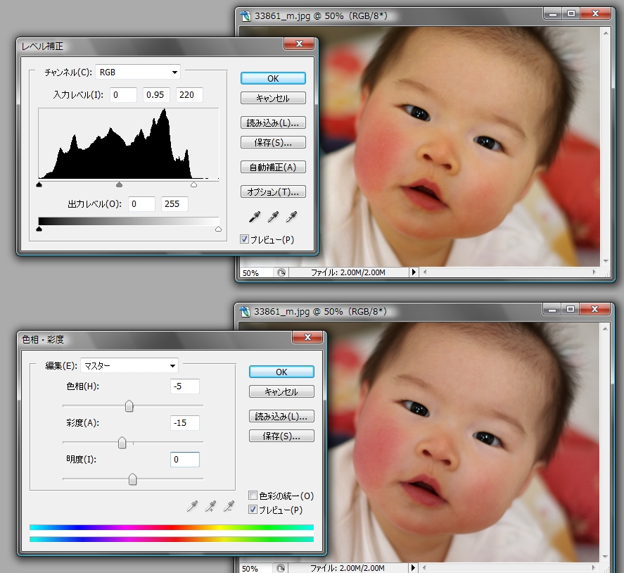Click the 彩度(A) saturation slider handle

122,442
